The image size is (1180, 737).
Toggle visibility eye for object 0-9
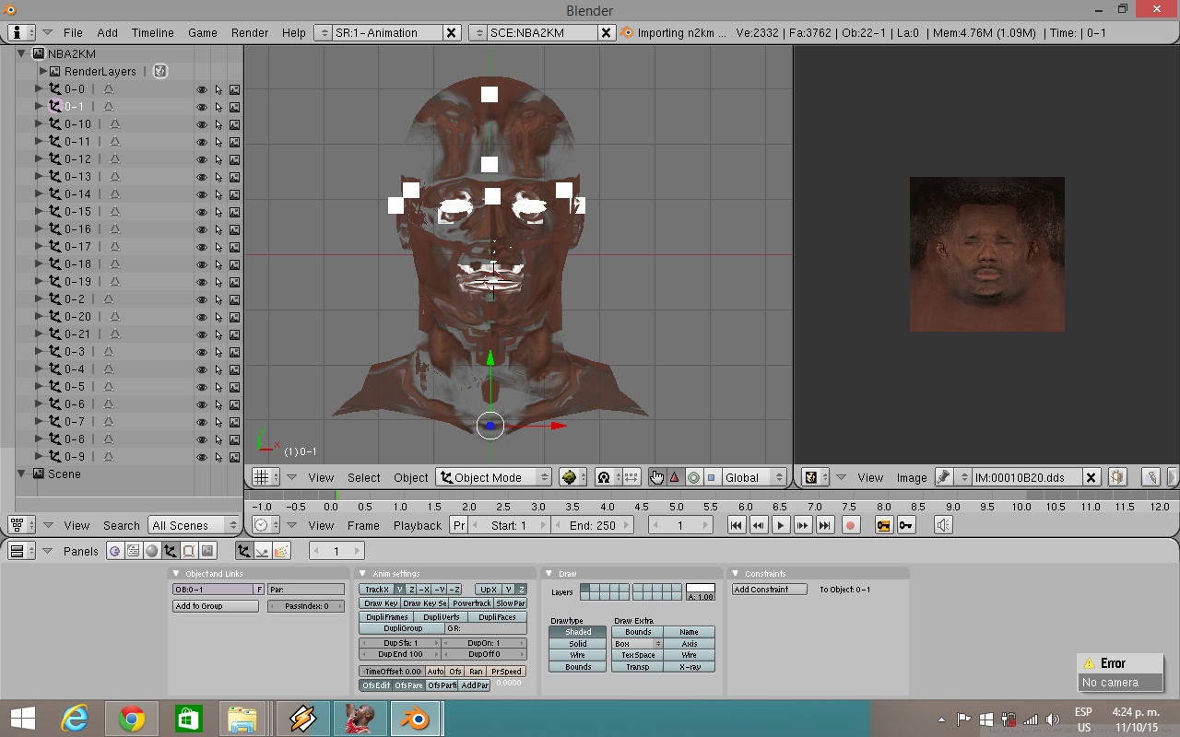tap(202, 457)
